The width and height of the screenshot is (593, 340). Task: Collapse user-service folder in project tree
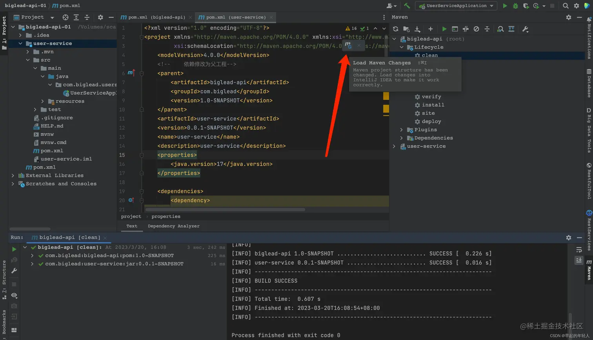[x=20, y=44]
